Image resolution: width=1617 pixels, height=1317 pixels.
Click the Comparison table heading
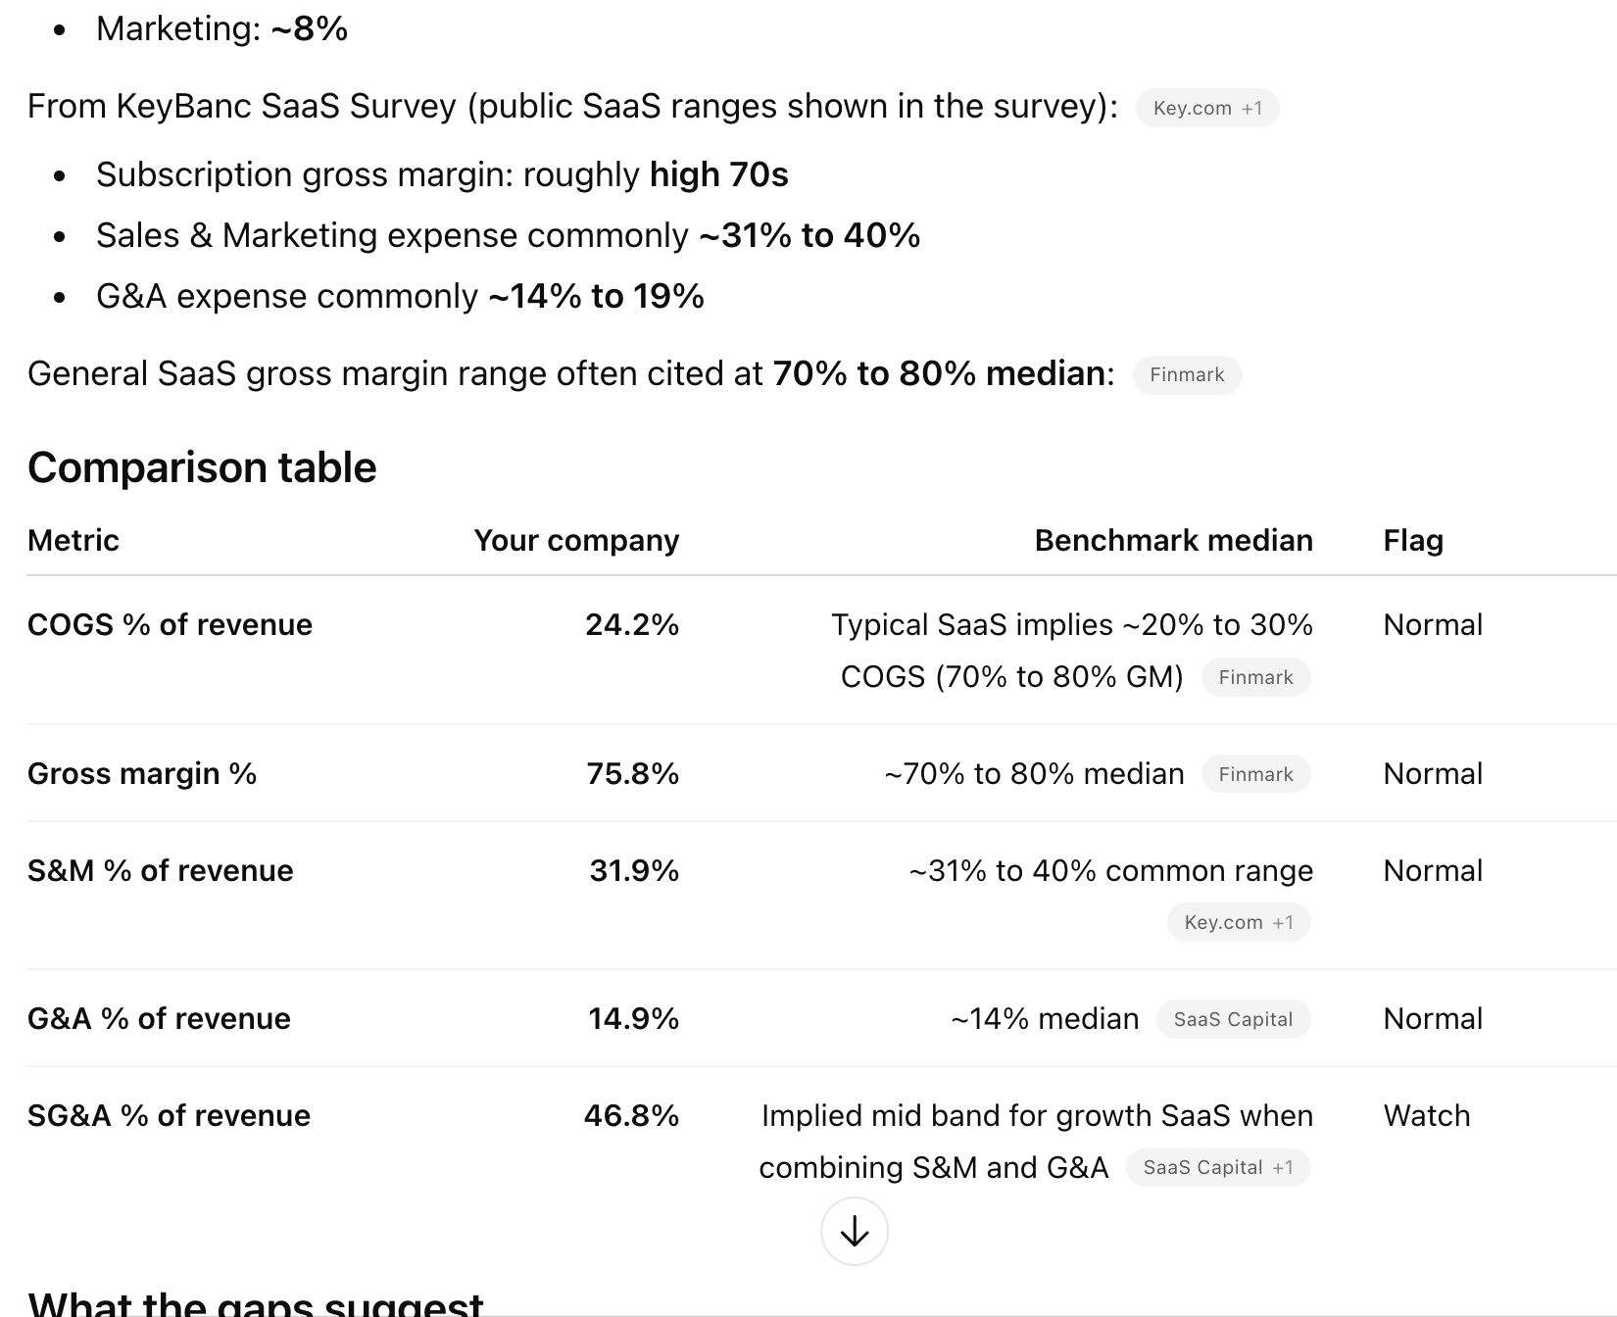[x=202, y=467]
